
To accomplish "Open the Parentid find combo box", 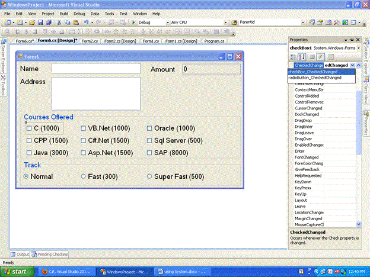I will tap(303, 22).
